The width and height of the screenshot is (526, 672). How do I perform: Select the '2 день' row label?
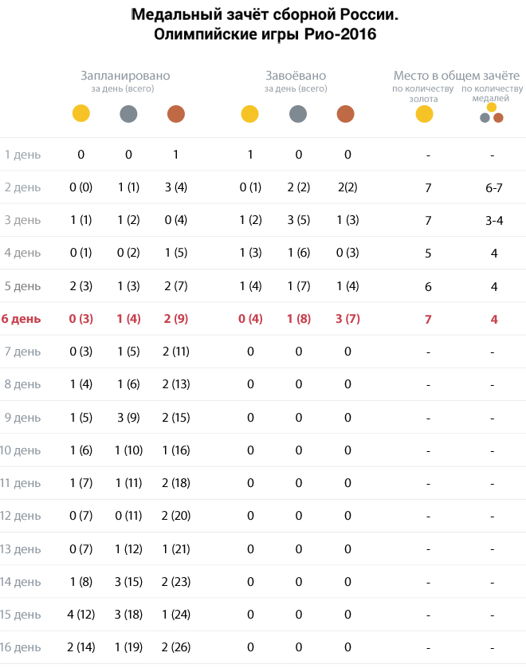[22, 187]
